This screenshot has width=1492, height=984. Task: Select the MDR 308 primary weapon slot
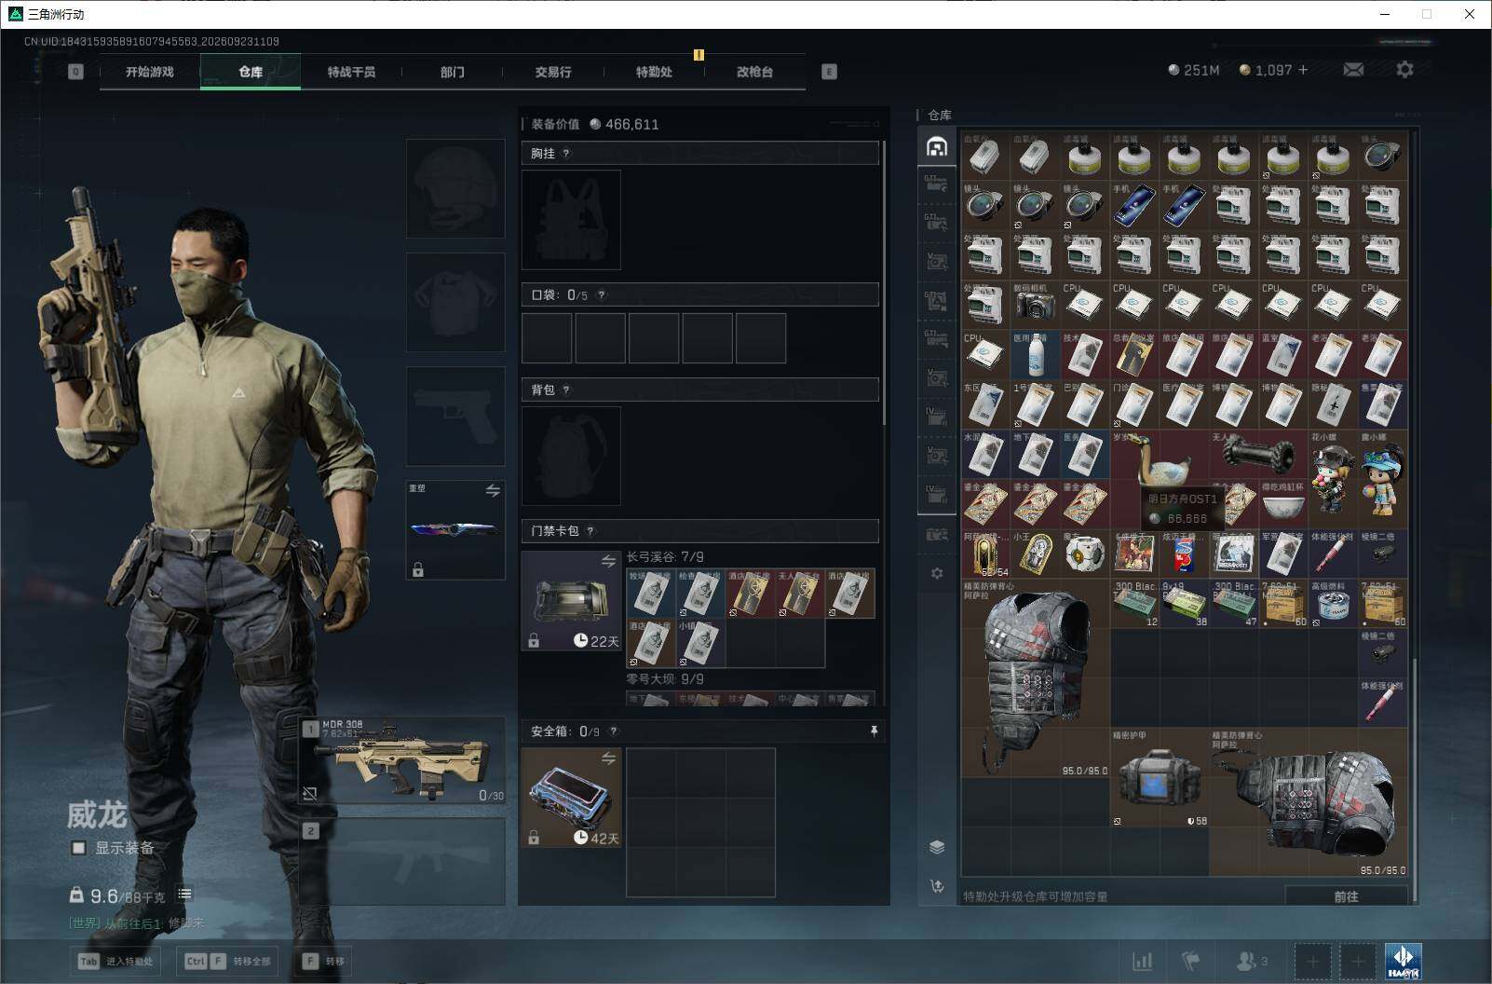[x=402, y=761]
